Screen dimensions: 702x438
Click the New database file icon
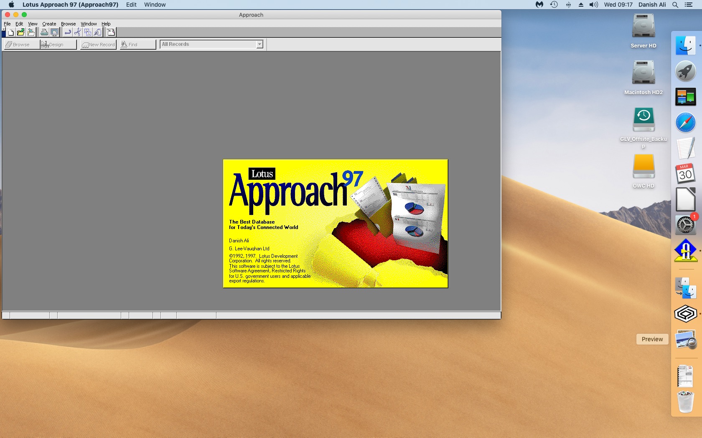click(x=11, y=33)
